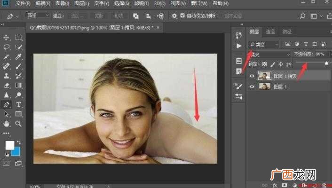
Task: Toggle lock image pixels brush icon
Action: tap(273, 64)
